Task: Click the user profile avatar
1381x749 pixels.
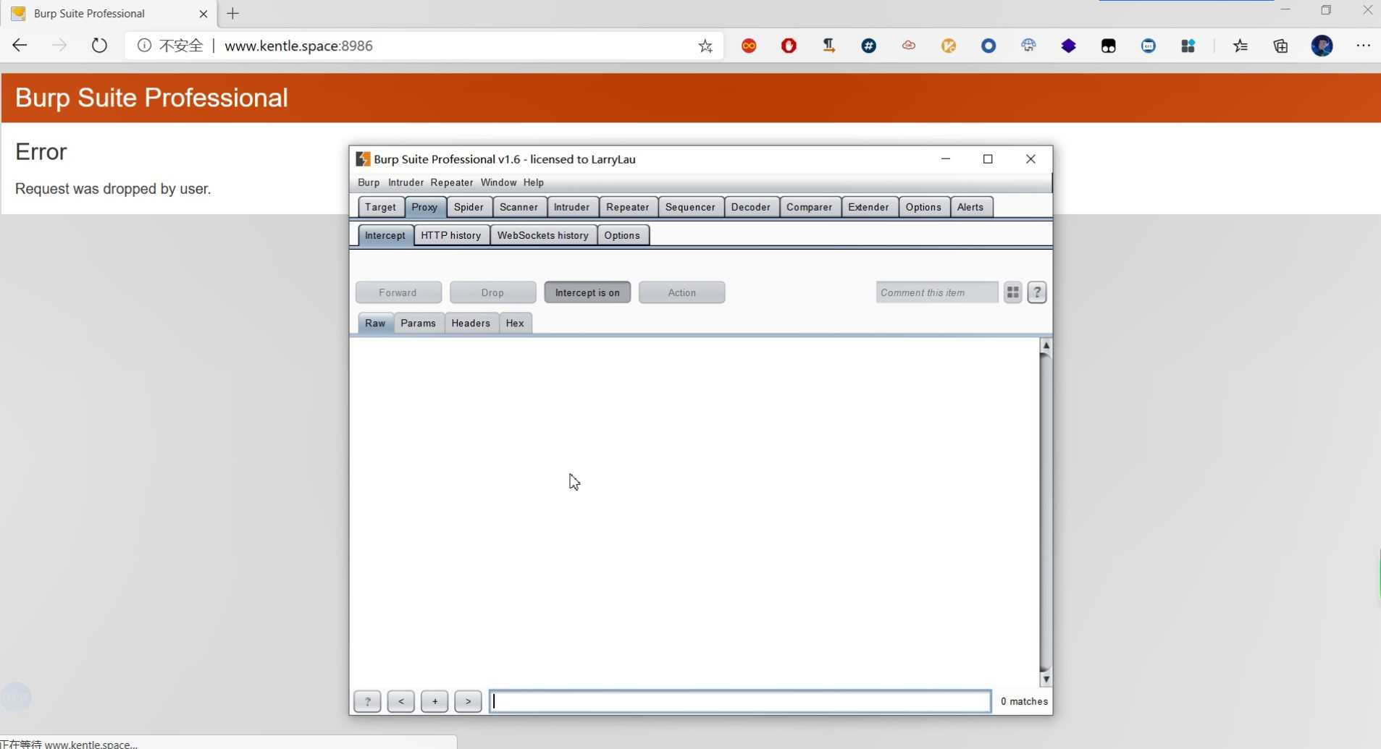Action: [x=1322, y=46]
